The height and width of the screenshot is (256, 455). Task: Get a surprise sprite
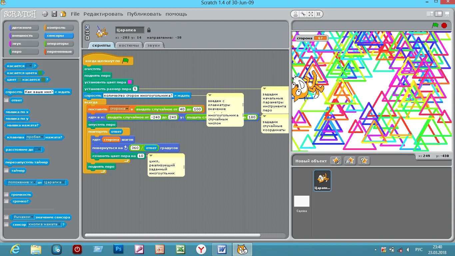coord(364,161)
